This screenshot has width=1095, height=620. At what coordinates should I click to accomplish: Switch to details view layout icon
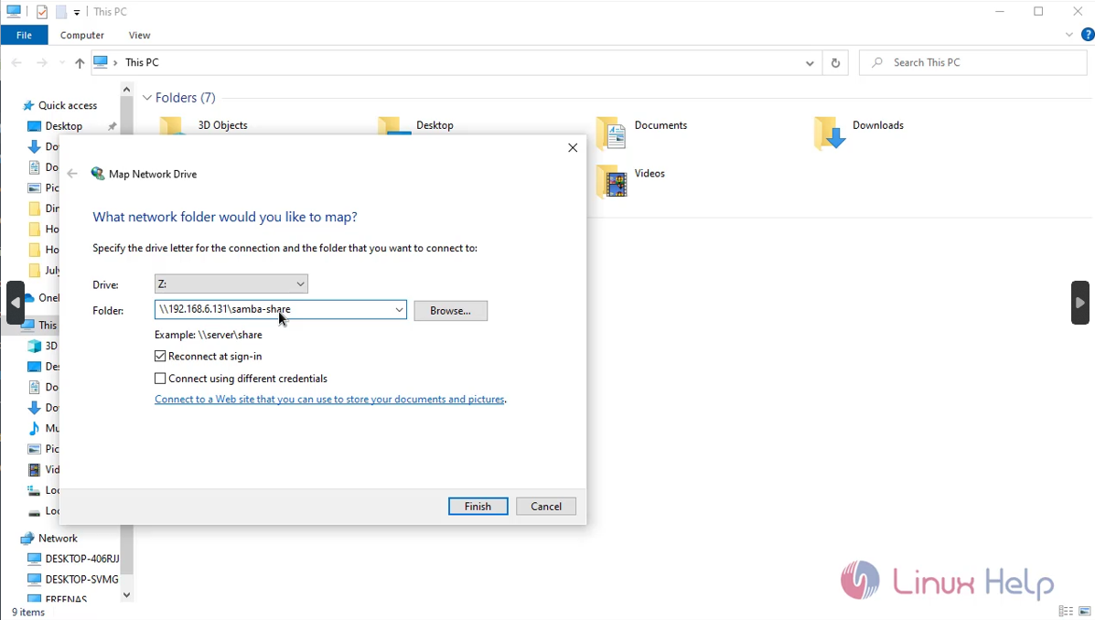point(1066,611)
